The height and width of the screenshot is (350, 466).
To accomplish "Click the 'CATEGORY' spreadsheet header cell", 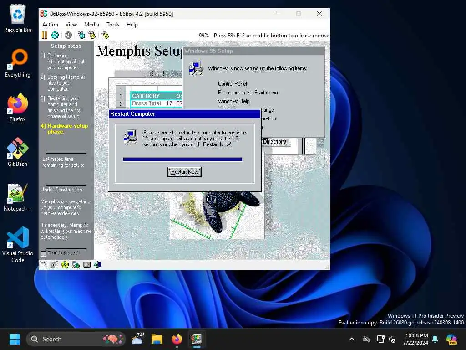I will 146,96.
